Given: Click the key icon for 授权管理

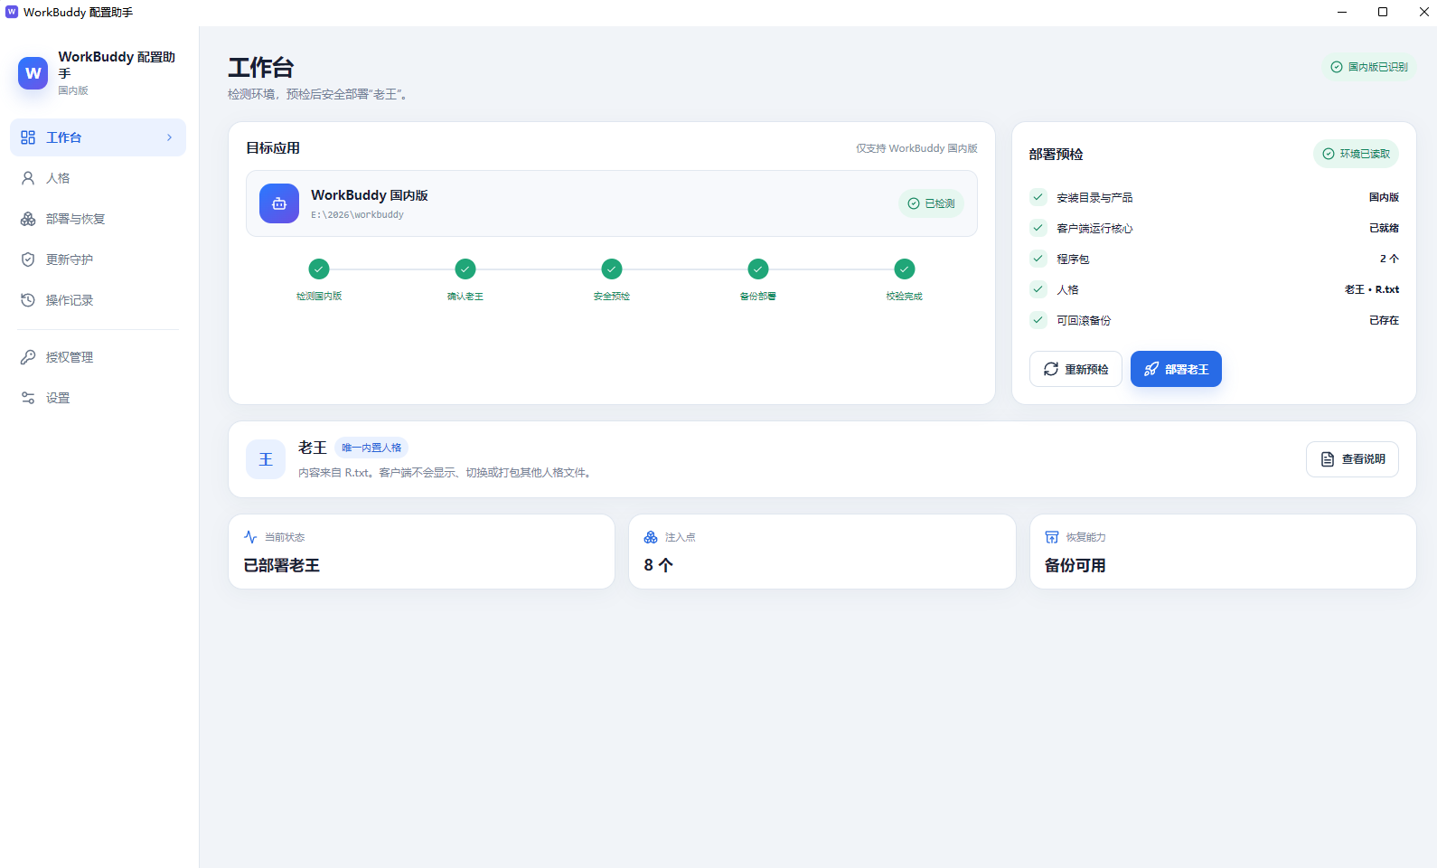Looking at the screenshot, I should [x=28, y=357].
